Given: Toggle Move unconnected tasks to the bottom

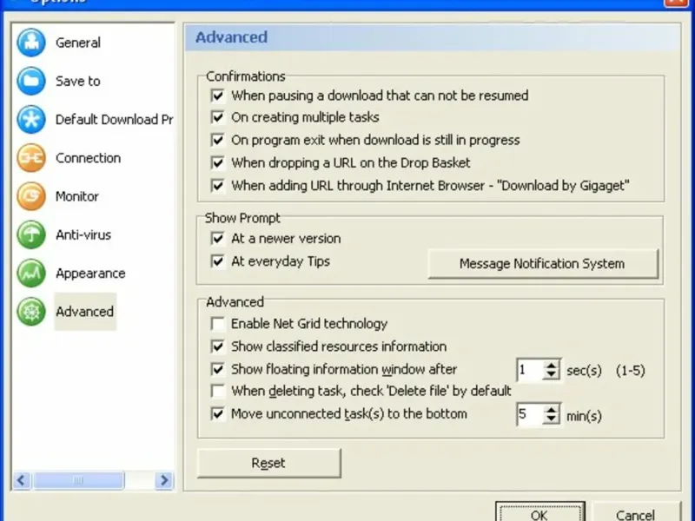Looking at the screenshot, I should click(x=218, y=414).
